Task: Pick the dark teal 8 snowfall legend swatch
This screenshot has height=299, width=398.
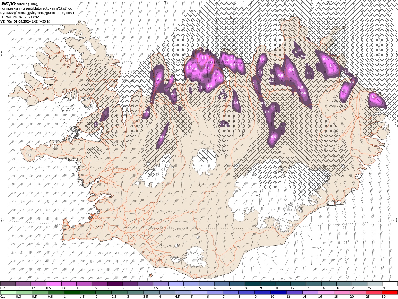Action: (252, 283)
